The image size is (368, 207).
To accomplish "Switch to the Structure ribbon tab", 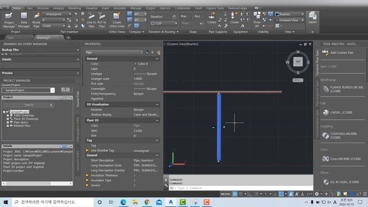I will (x=43, y=8).
